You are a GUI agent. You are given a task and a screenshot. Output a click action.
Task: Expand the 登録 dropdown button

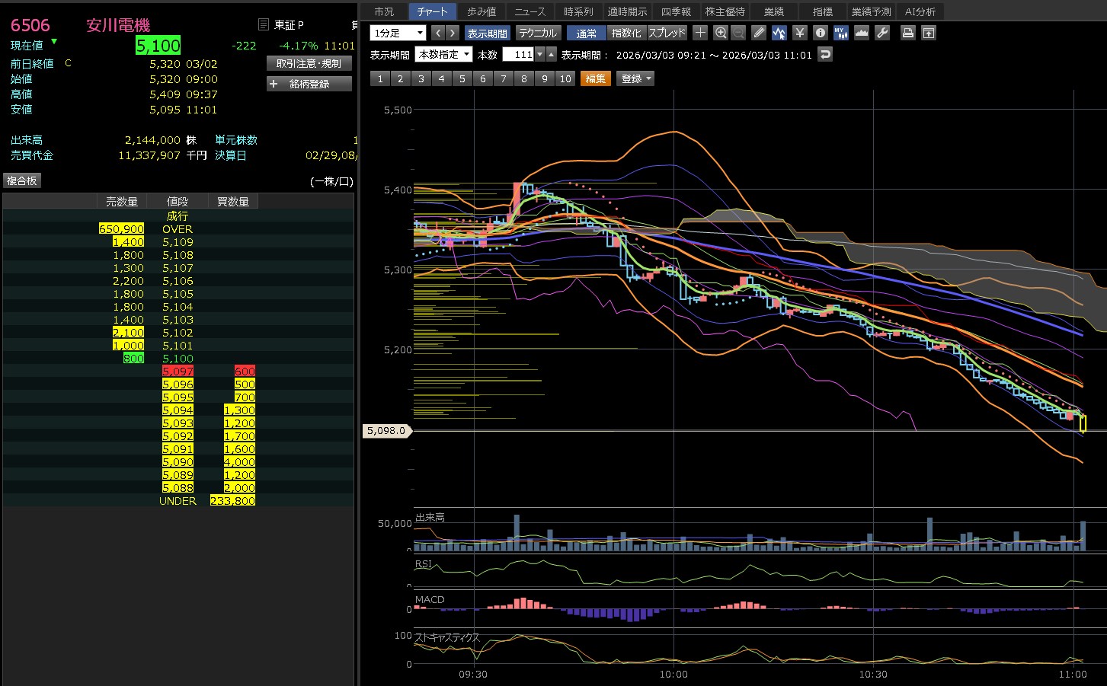pyautogui.click(x=636, y=78)
